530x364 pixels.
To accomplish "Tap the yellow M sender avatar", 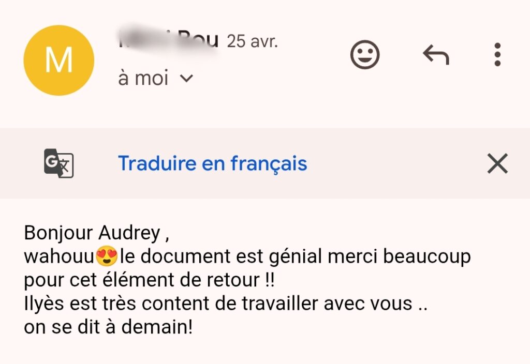I will (x=59, y=60).
